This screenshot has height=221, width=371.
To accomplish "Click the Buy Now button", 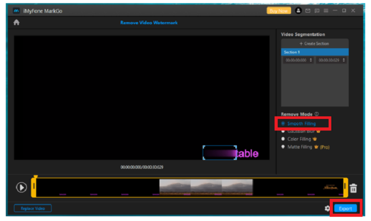I will coord(279,11).
